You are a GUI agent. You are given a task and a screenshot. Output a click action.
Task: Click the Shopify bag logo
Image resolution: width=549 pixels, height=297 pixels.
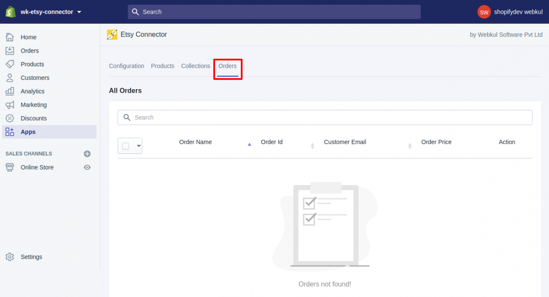pyautogui.click(x=10, y=12)
